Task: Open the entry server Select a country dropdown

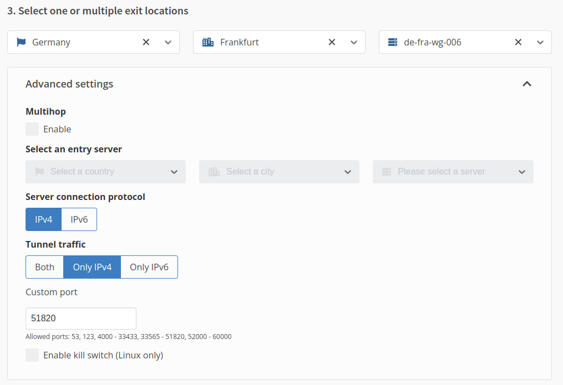Action: tap(105, 172)
